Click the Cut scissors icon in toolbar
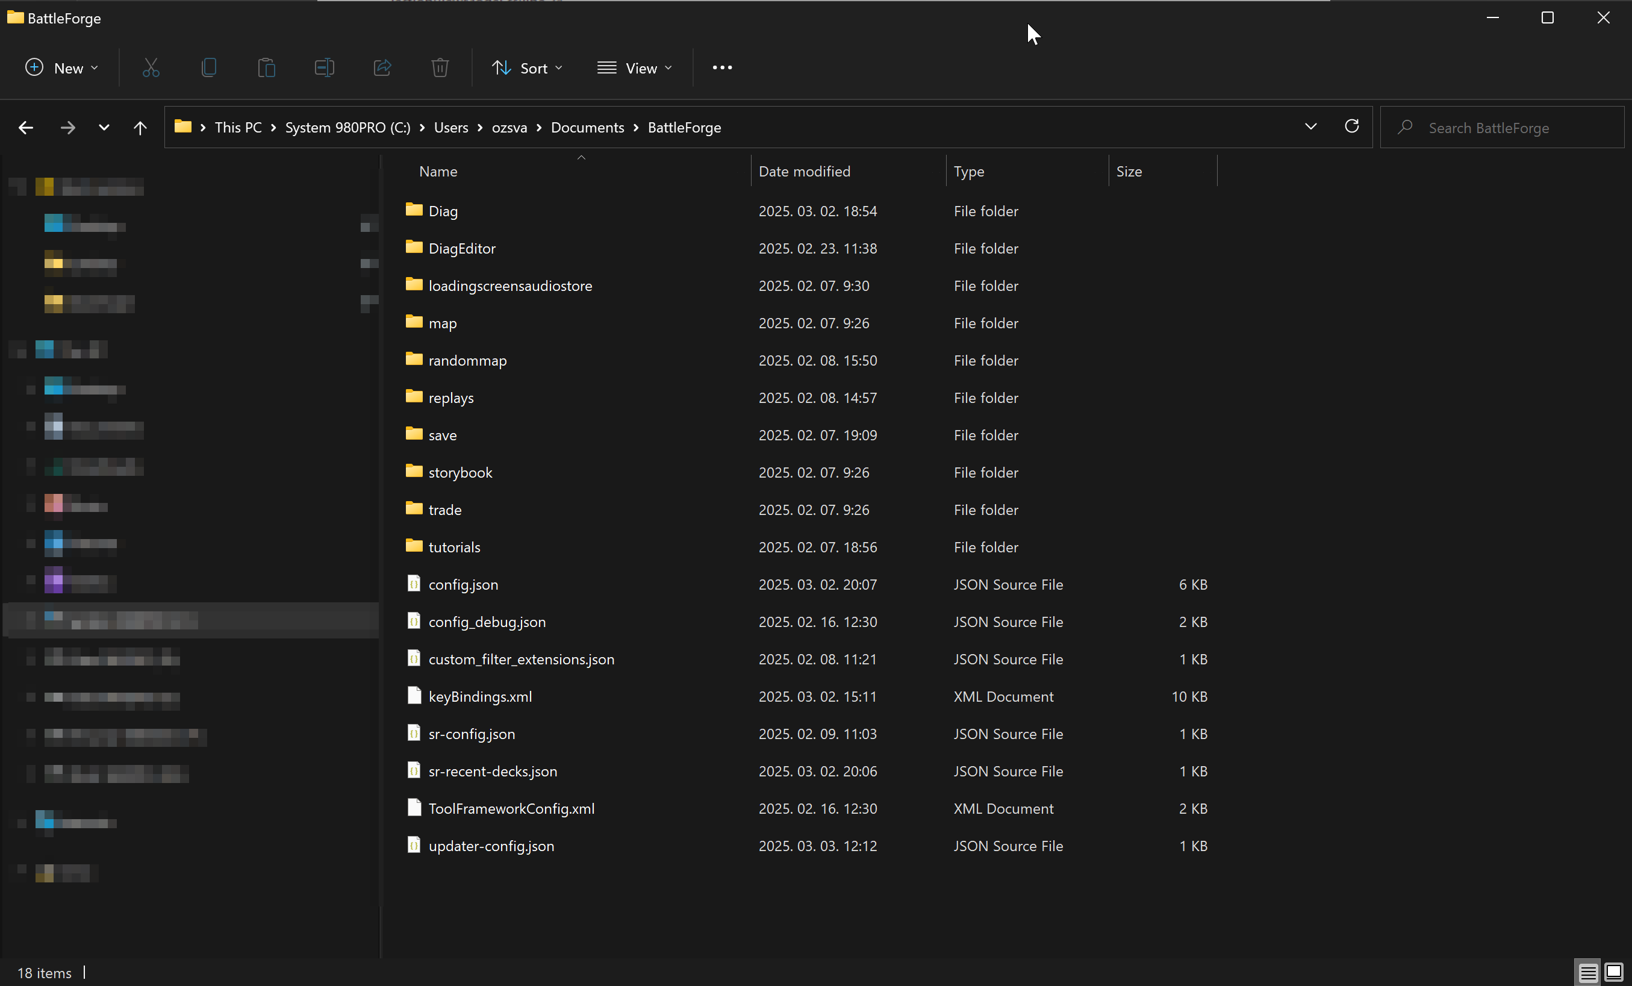Image resolution: width=1632 pixels, height=986 pixels. 151,67
